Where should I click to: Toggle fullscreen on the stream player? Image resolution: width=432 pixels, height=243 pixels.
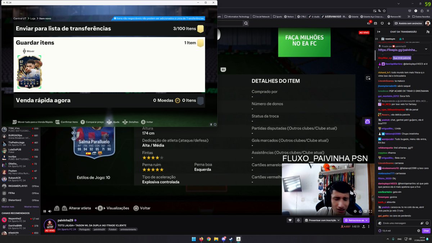point(370,211)
